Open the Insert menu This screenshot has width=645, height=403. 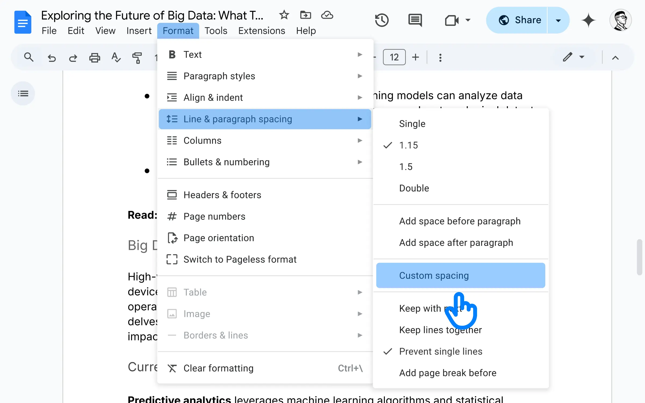point(139,31)
